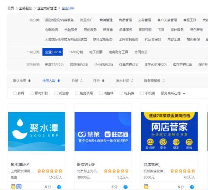Click the gold medal icon under 聚水潭ERP
This screenshot has width=208, height=190.
pyautogui.click(x=13, y=187)
